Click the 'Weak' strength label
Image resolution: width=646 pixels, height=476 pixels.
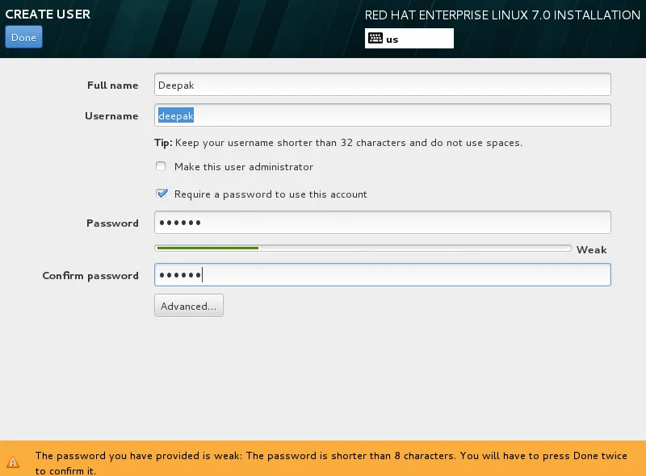coord(591,249)
